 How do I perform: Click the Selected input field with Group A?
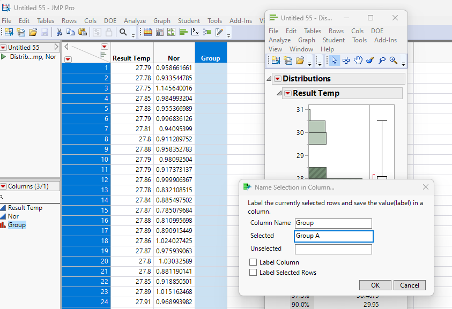[x=334, y=236]
